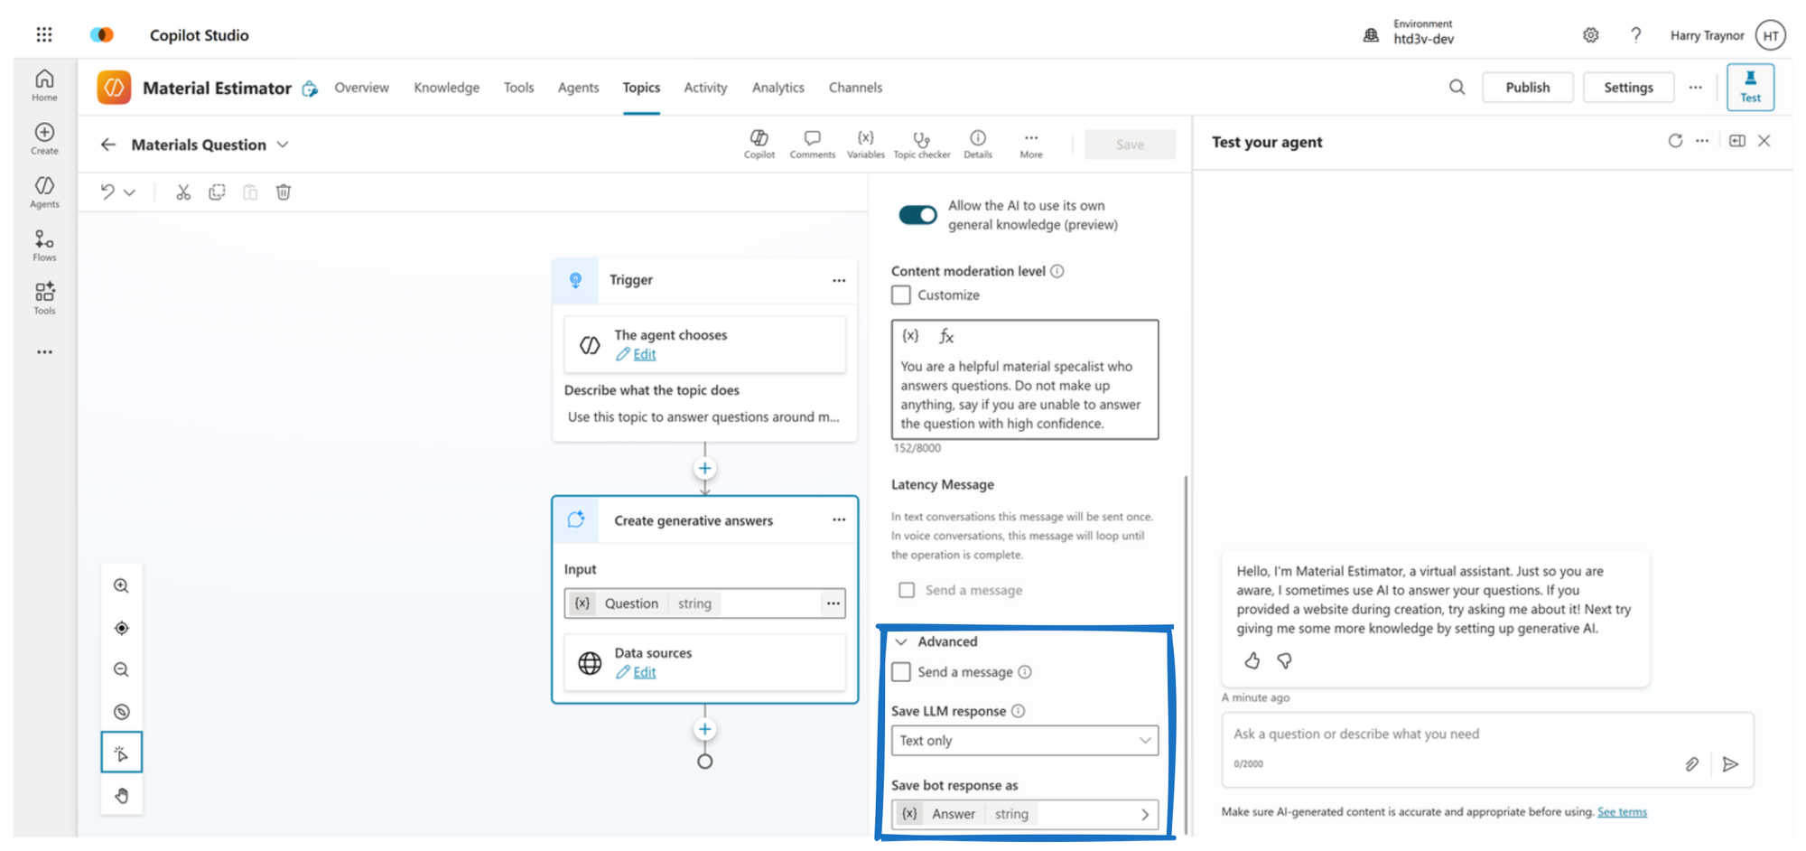Image resolution: width=1806 pixels, height=851 pixels.
Task: Open agent Settings
Action: (x=1628, y=88)
